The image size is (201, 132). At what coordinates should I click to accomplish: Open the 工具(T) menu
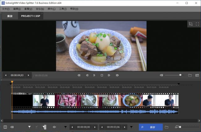63,9
